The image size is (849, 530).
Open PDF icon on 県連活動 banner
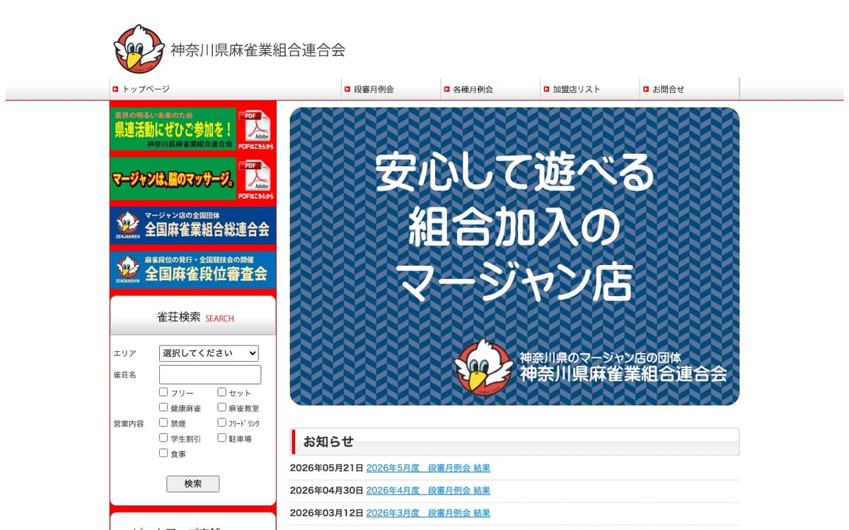pyautogui.click(x=255, y=129)
